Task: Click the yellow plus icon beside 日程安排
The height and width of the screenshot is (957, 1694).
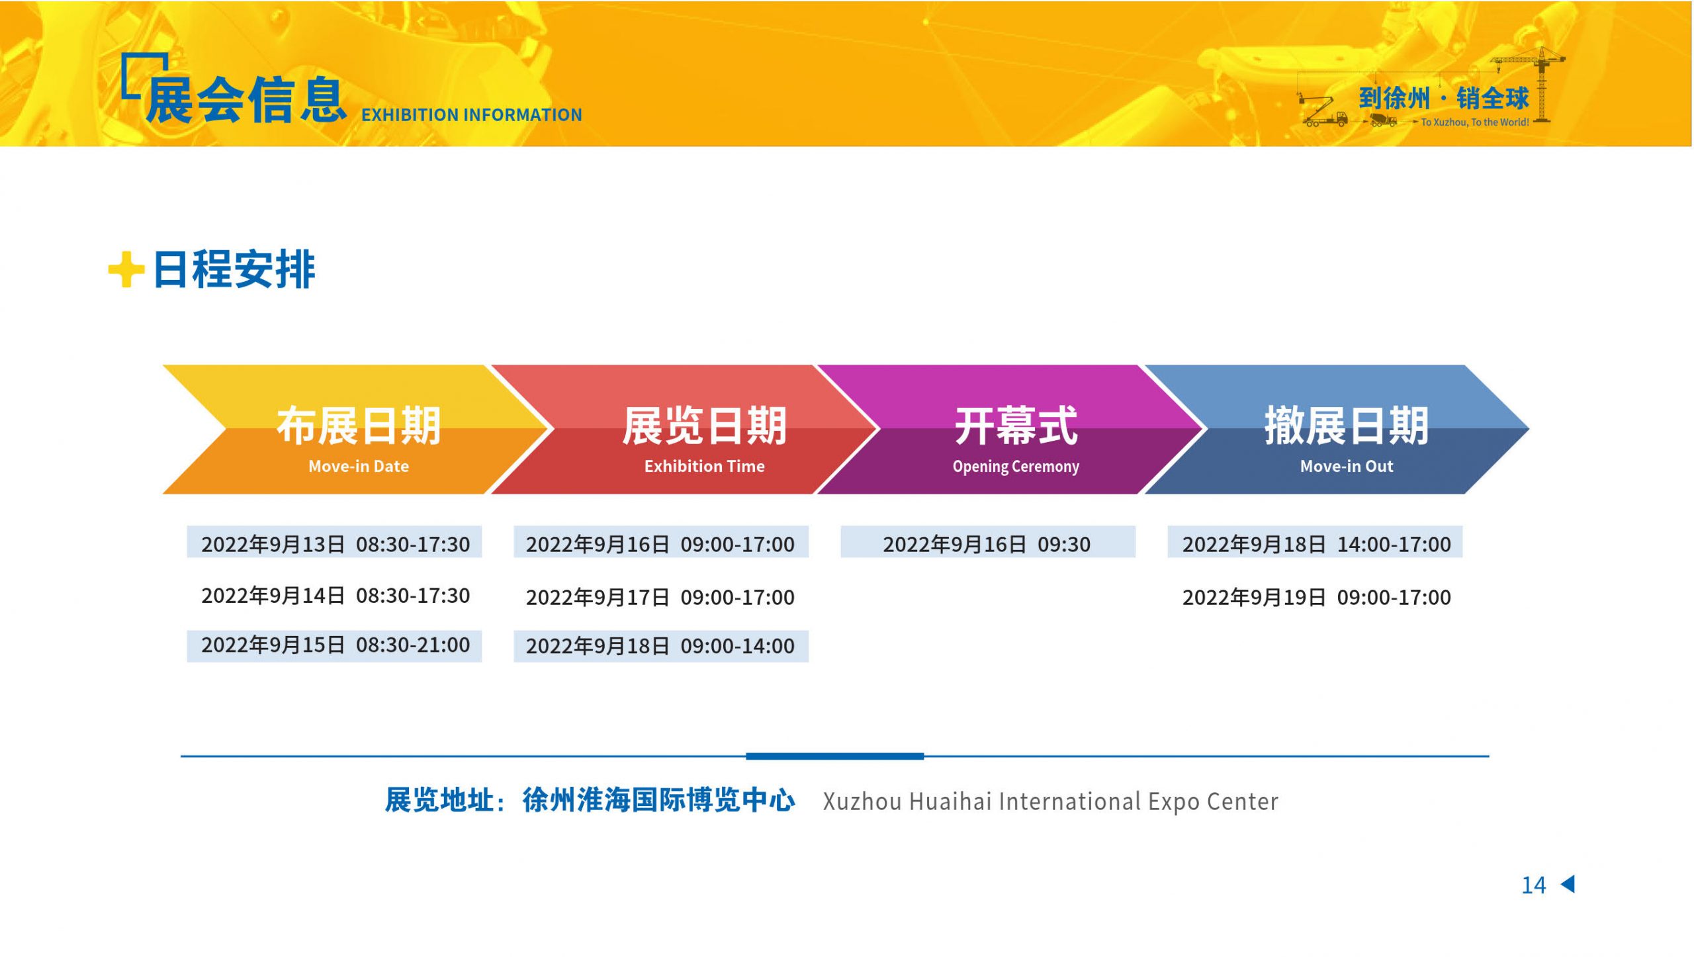Action: pyautogui.click(x=126, y=270)
